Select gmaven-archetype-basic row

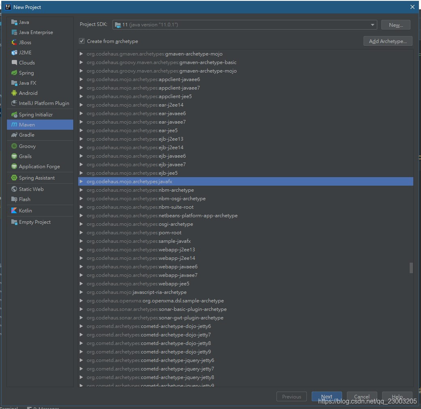(245, 62)
